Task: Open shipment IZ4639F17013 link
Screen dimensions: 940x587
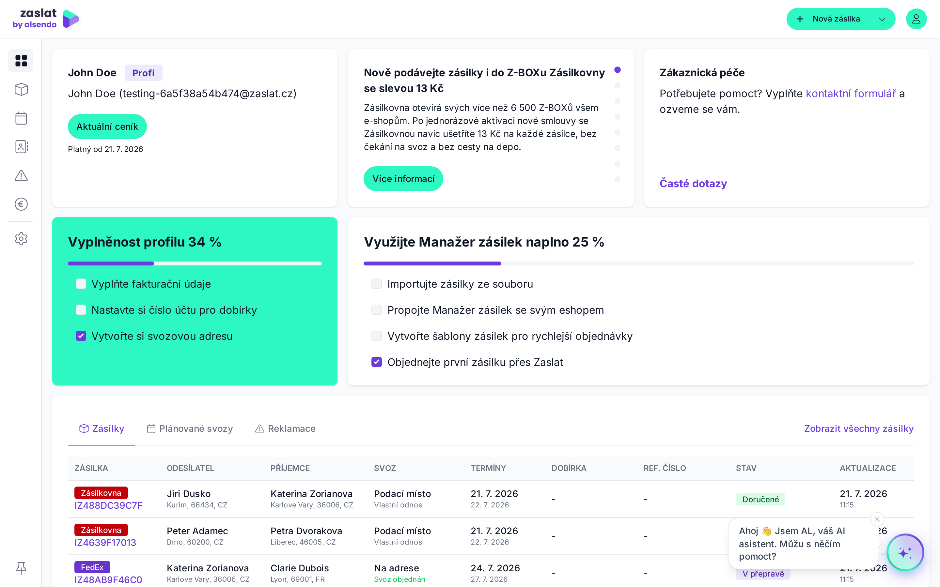Action: tap(105, 543)
